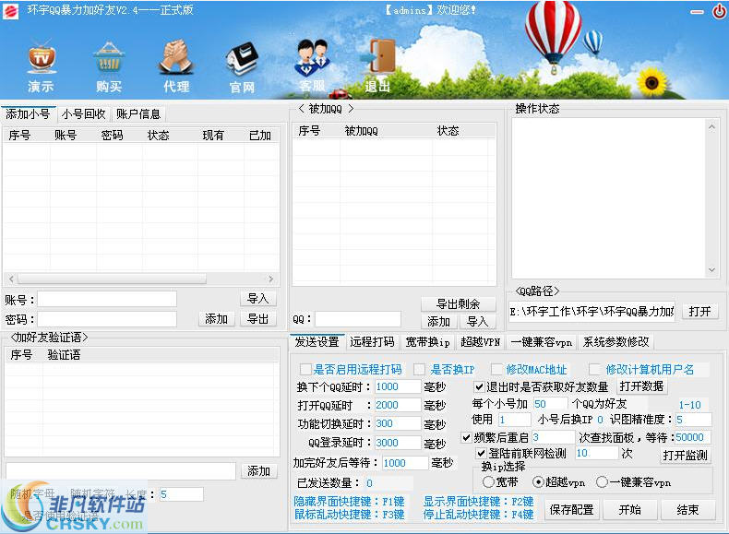Click 打开数据 button

[641, 386]
